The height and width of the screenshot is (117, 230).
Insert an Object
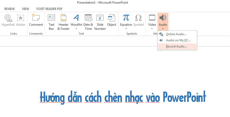112,20
